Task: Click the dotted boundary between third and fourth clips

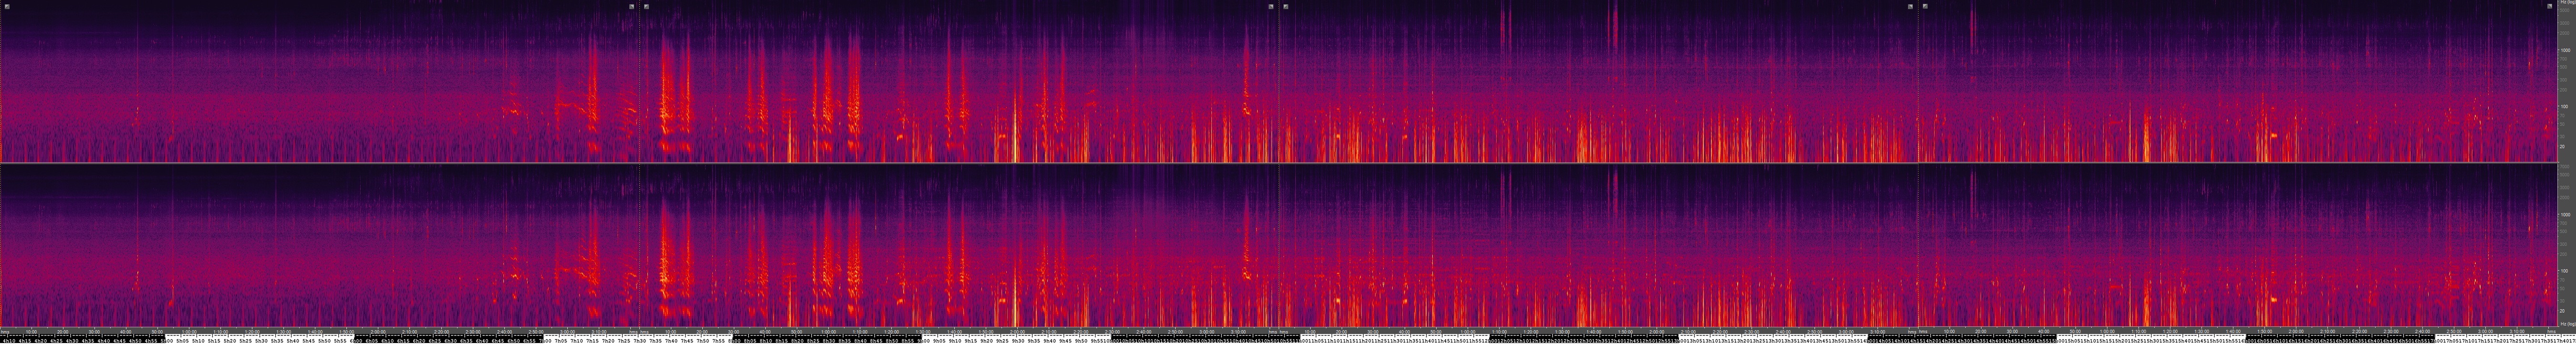Action: 1918,80
